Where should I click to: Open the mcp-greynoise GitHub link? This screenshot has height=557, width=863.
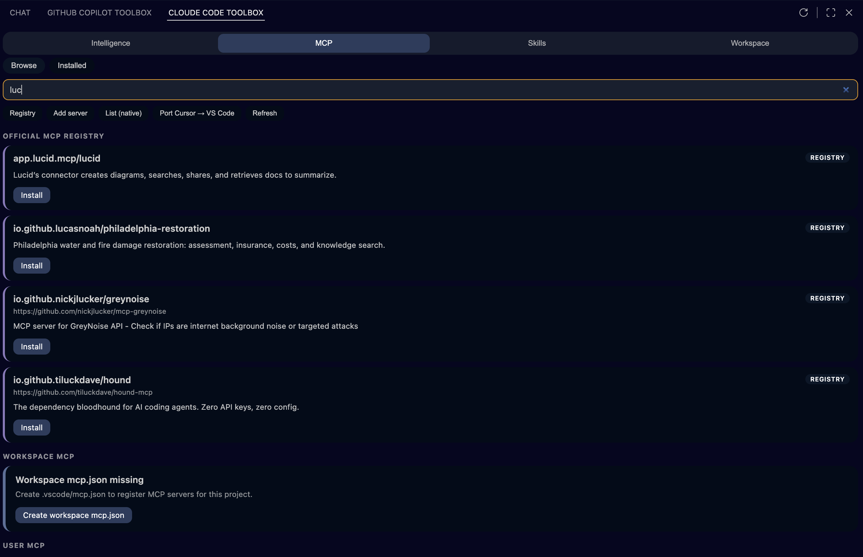click(x=89, y=311)
